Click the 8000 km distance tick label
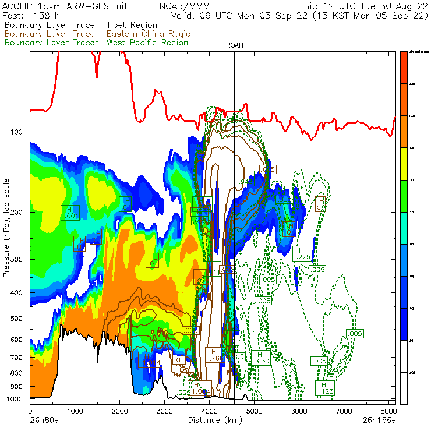Screen dimensions: 431x431 (388, 411)
